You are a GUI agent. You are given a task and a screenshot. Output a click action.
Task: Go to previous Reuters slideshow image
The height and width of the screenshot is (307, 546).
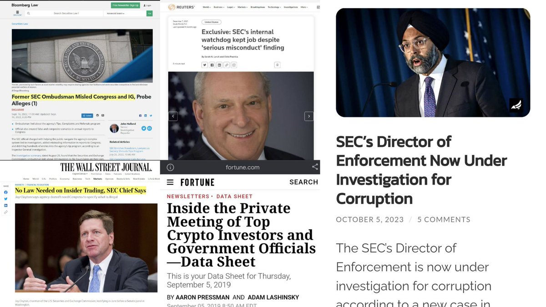tap(173, 116)
